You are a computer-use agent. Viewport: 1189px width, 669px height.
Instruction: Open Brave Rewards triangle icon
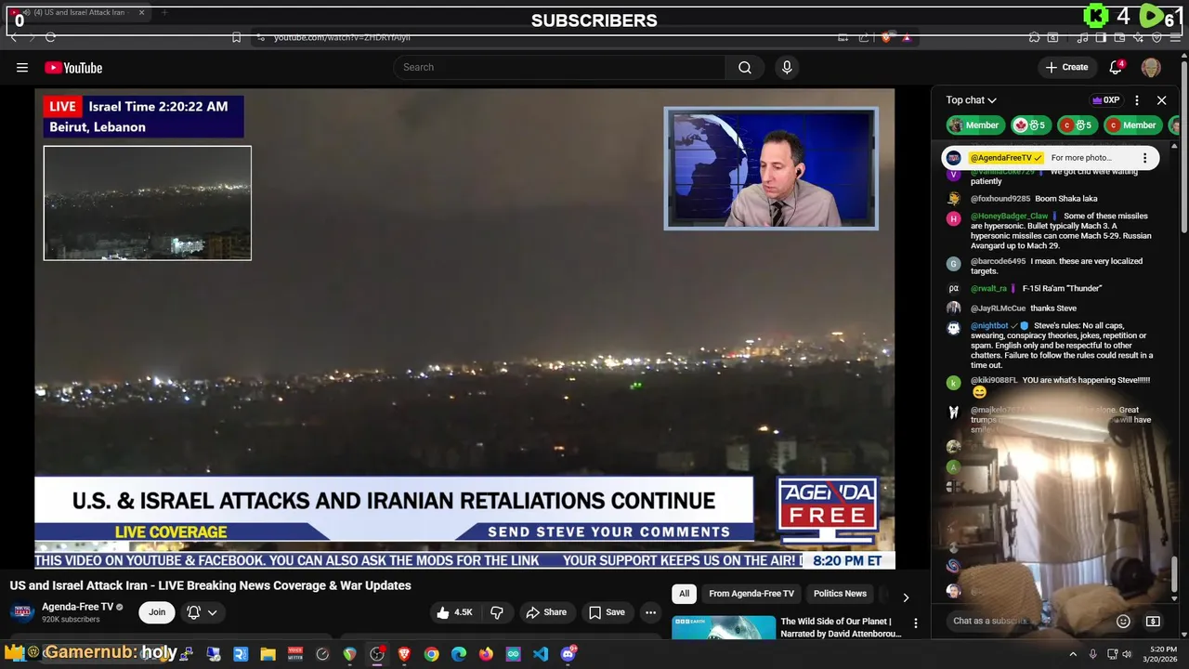(x=907, y=37)
